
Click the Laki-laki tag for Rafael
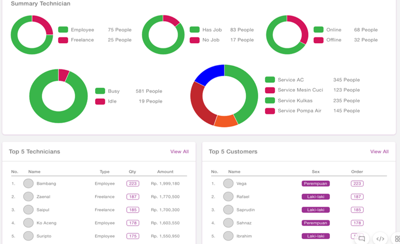coord(316,197)
